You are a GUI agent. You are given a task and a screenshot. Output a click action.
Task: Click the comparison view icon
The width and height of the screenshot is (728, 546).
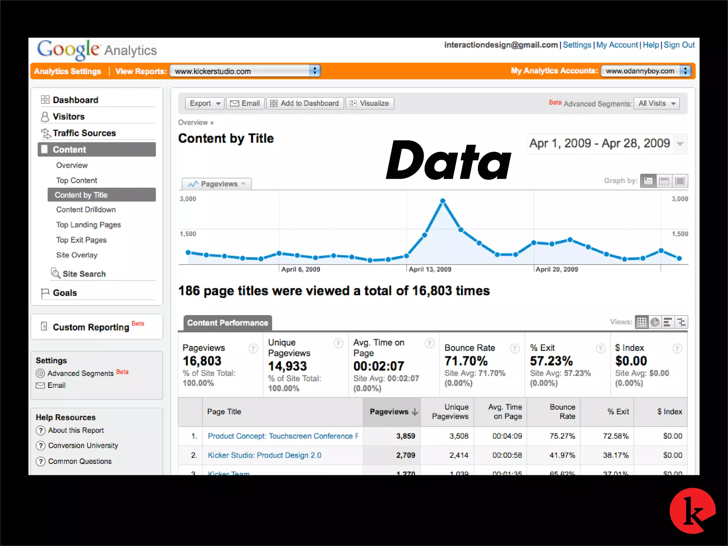click(x=681, y=322)
